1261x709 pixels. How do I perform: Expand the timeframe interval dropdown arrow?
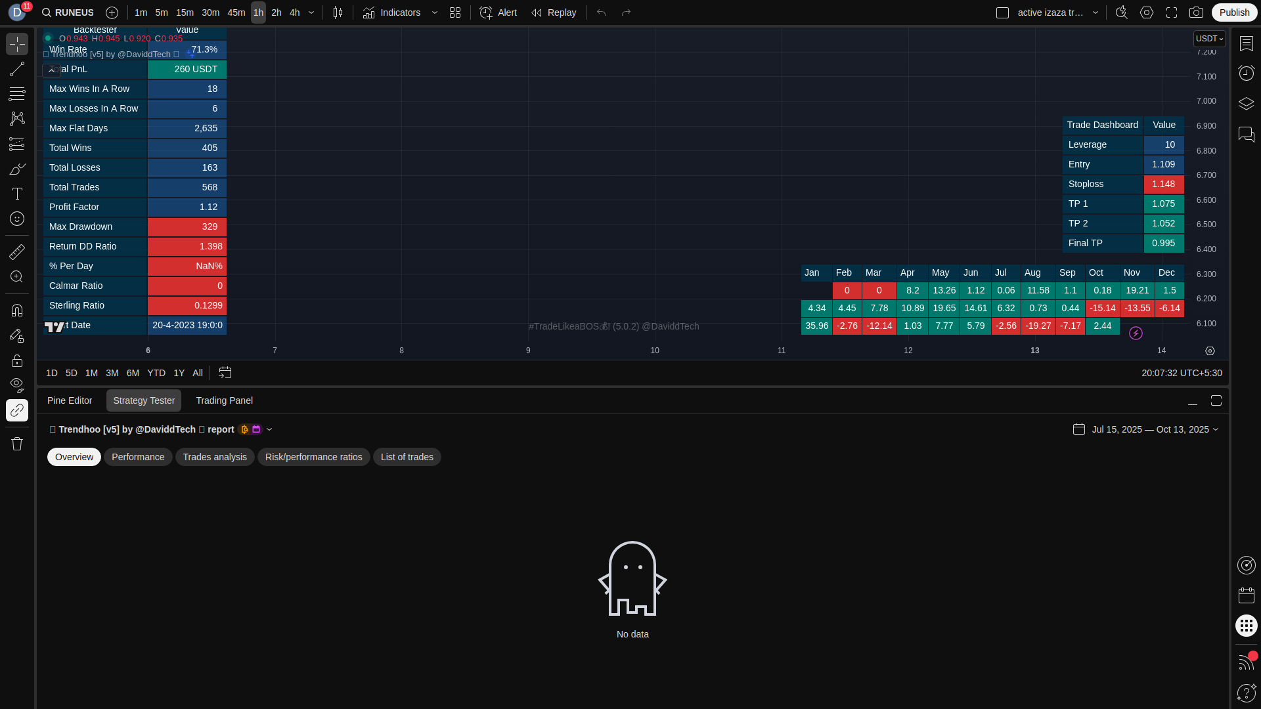pyautogui.click(x=311, y=12)
